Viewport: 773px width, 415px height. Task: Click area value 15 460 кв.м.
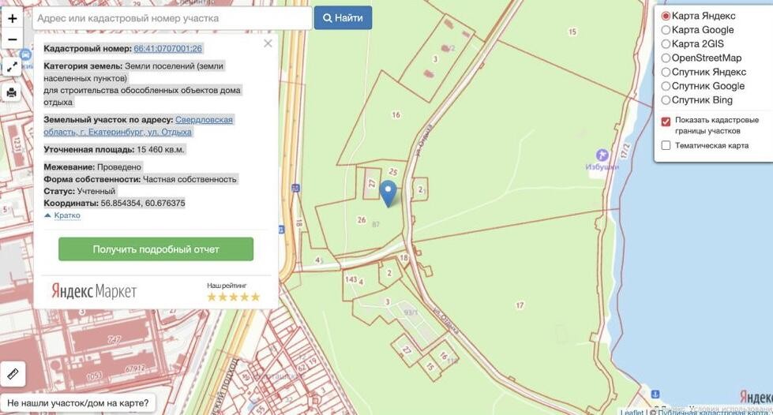[x=161, y=149]
